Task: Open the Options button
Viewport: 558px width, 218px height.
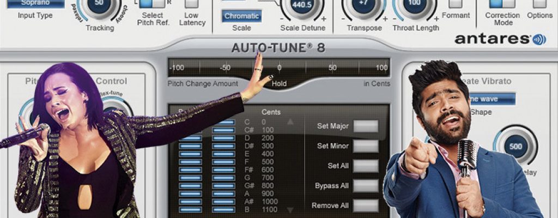Action: (x=539, y=4)
